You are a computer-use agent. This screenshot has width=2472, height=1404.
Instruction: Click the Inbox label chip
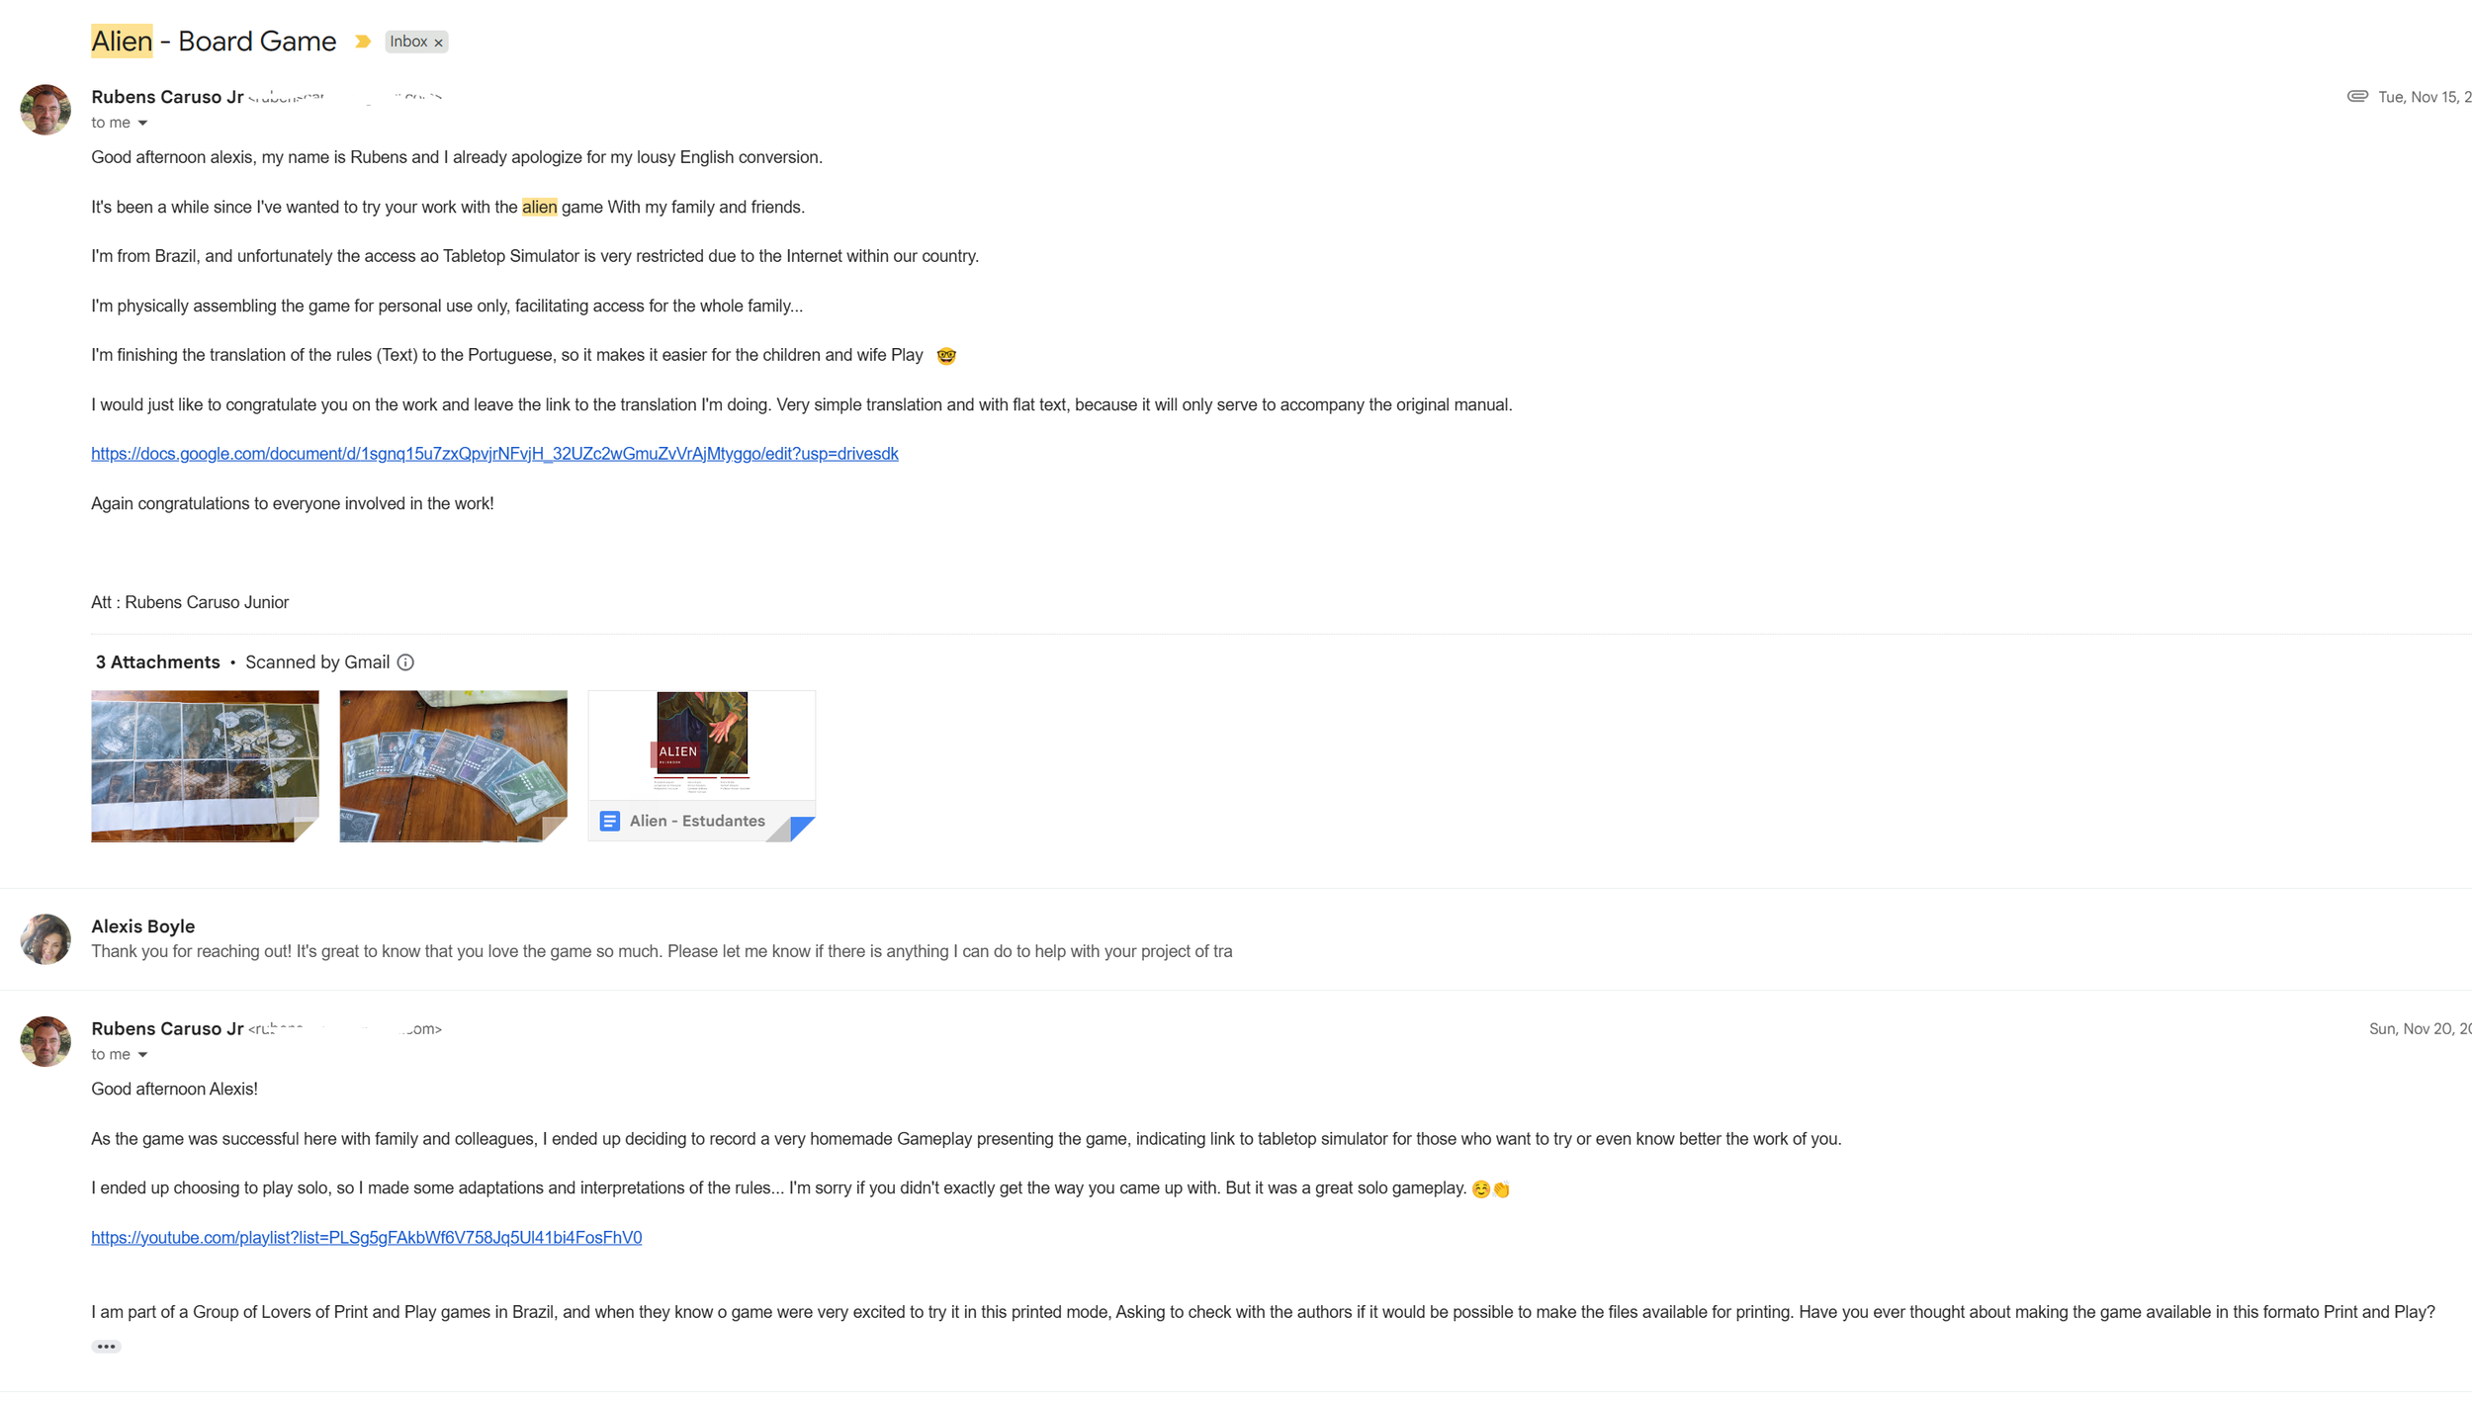click(x=408, y=42)
